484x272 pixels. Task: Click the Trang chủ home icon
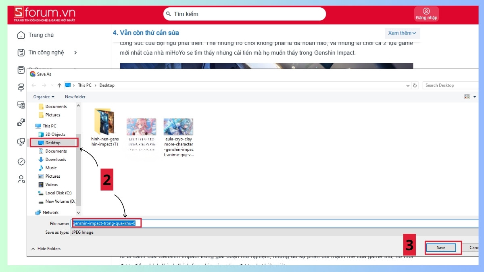coord(21,35)
